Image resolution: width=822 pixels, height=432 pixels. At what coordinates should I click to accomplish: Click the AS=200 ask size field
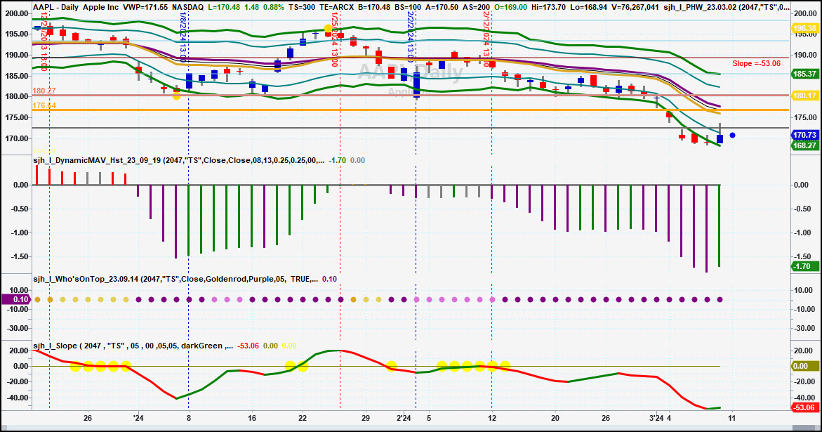[x=476, y=7]
